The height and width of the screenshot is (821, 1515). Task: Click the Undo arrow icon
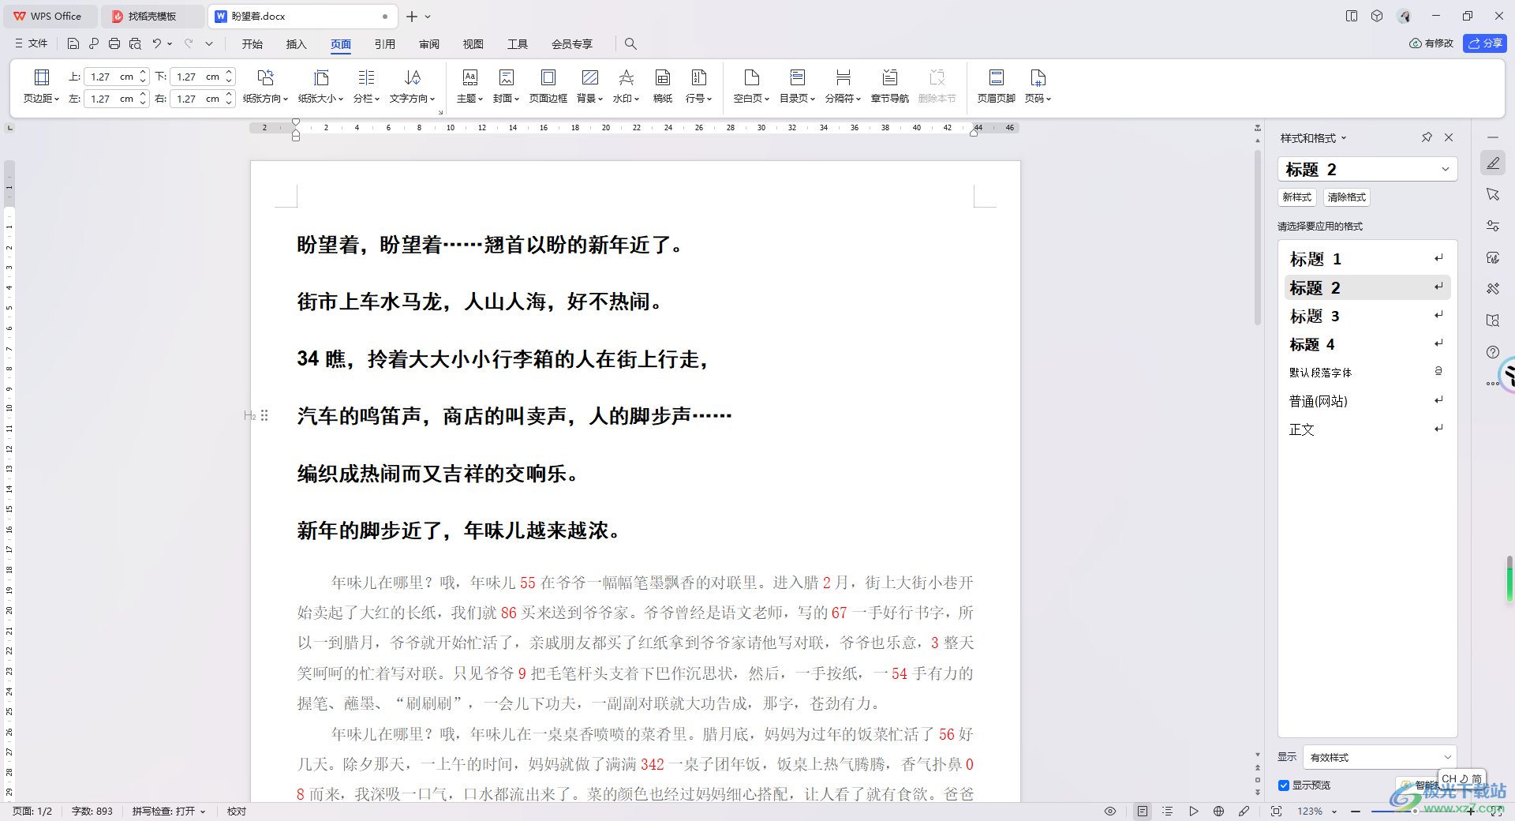click(x=157, y=43)
